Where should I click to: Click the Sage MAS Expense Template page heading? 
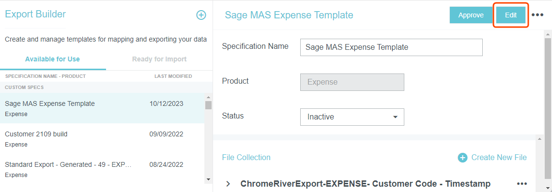click(289, 15)
